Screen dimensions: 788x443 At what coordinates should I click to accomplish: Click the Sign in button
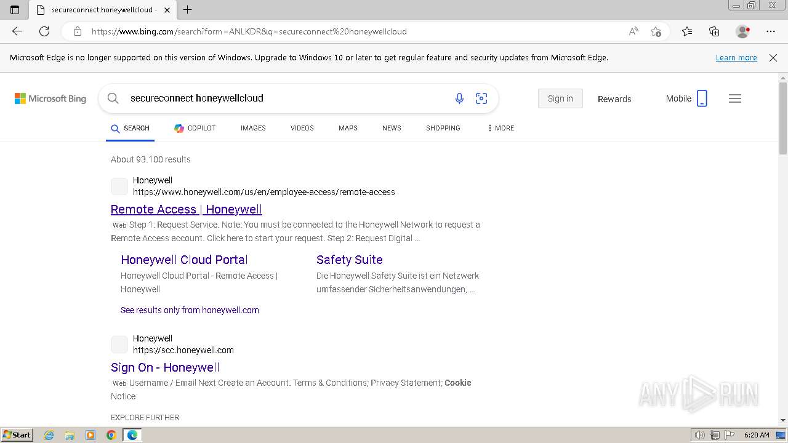[560, 98]
